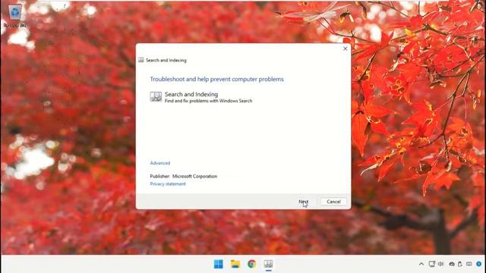Close the Search and Indexing dialog

coord(345,49)
